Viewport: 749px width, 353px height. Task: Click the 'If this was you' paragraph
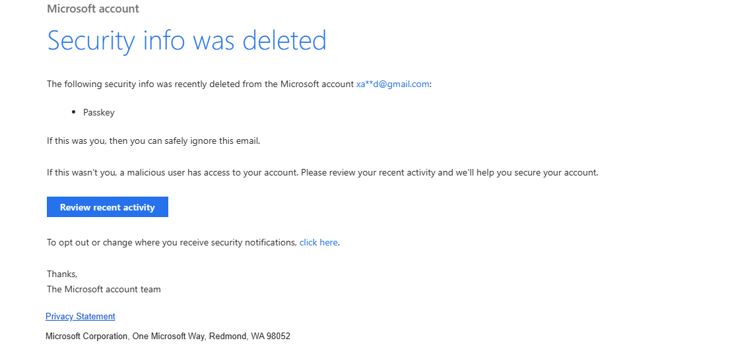pyautogui.click(x=153, y=141)
